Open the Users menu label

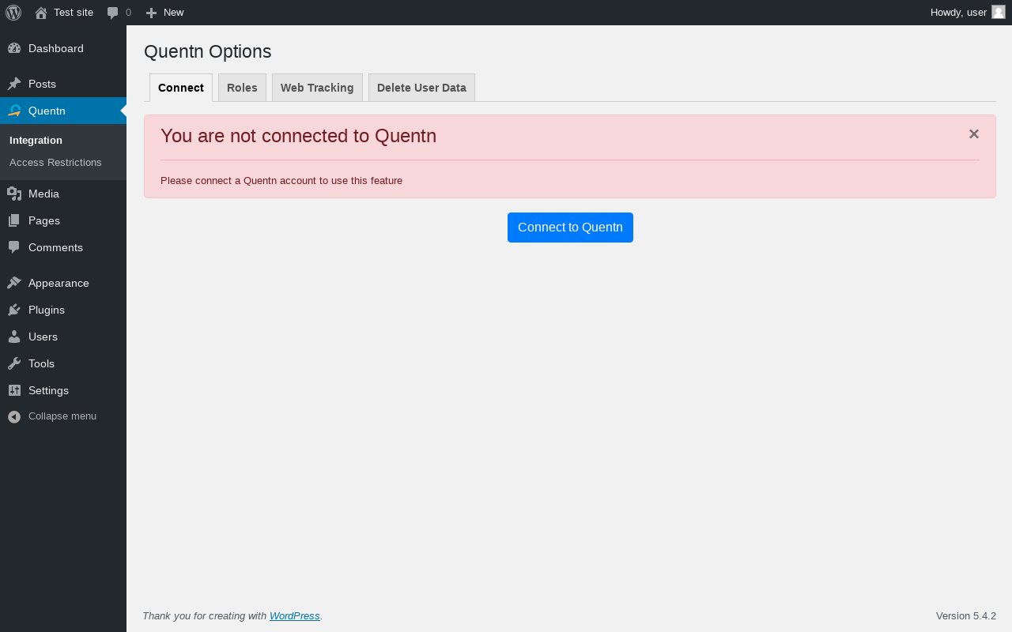(x=43, y=337)
